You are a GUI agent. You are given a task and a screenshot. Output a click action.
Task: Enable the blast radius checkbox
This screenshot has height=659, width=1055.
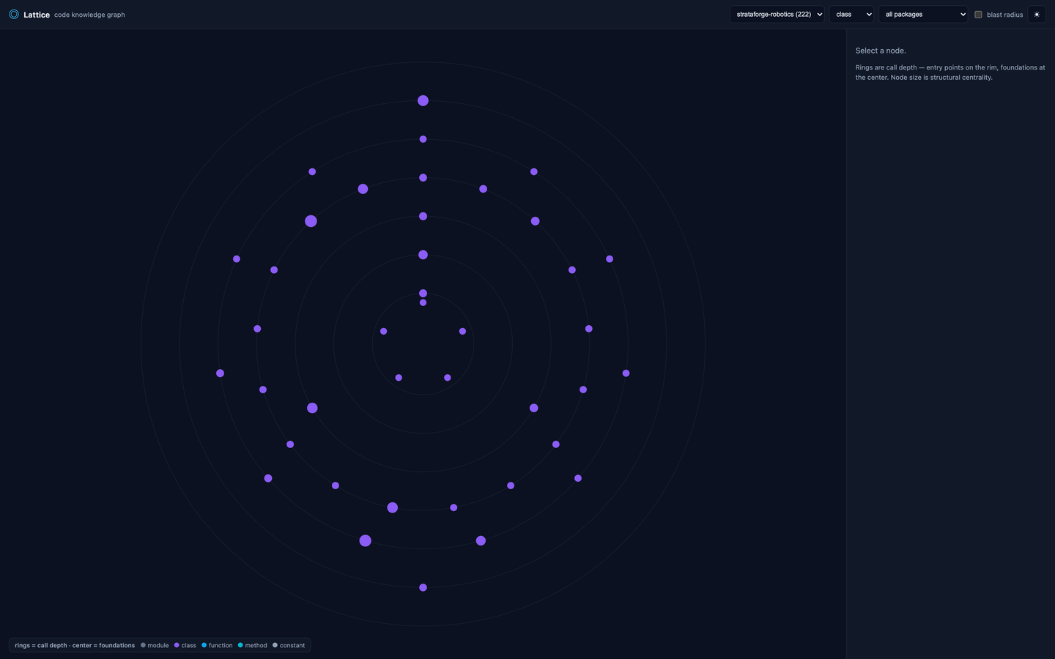pos(978,15)
